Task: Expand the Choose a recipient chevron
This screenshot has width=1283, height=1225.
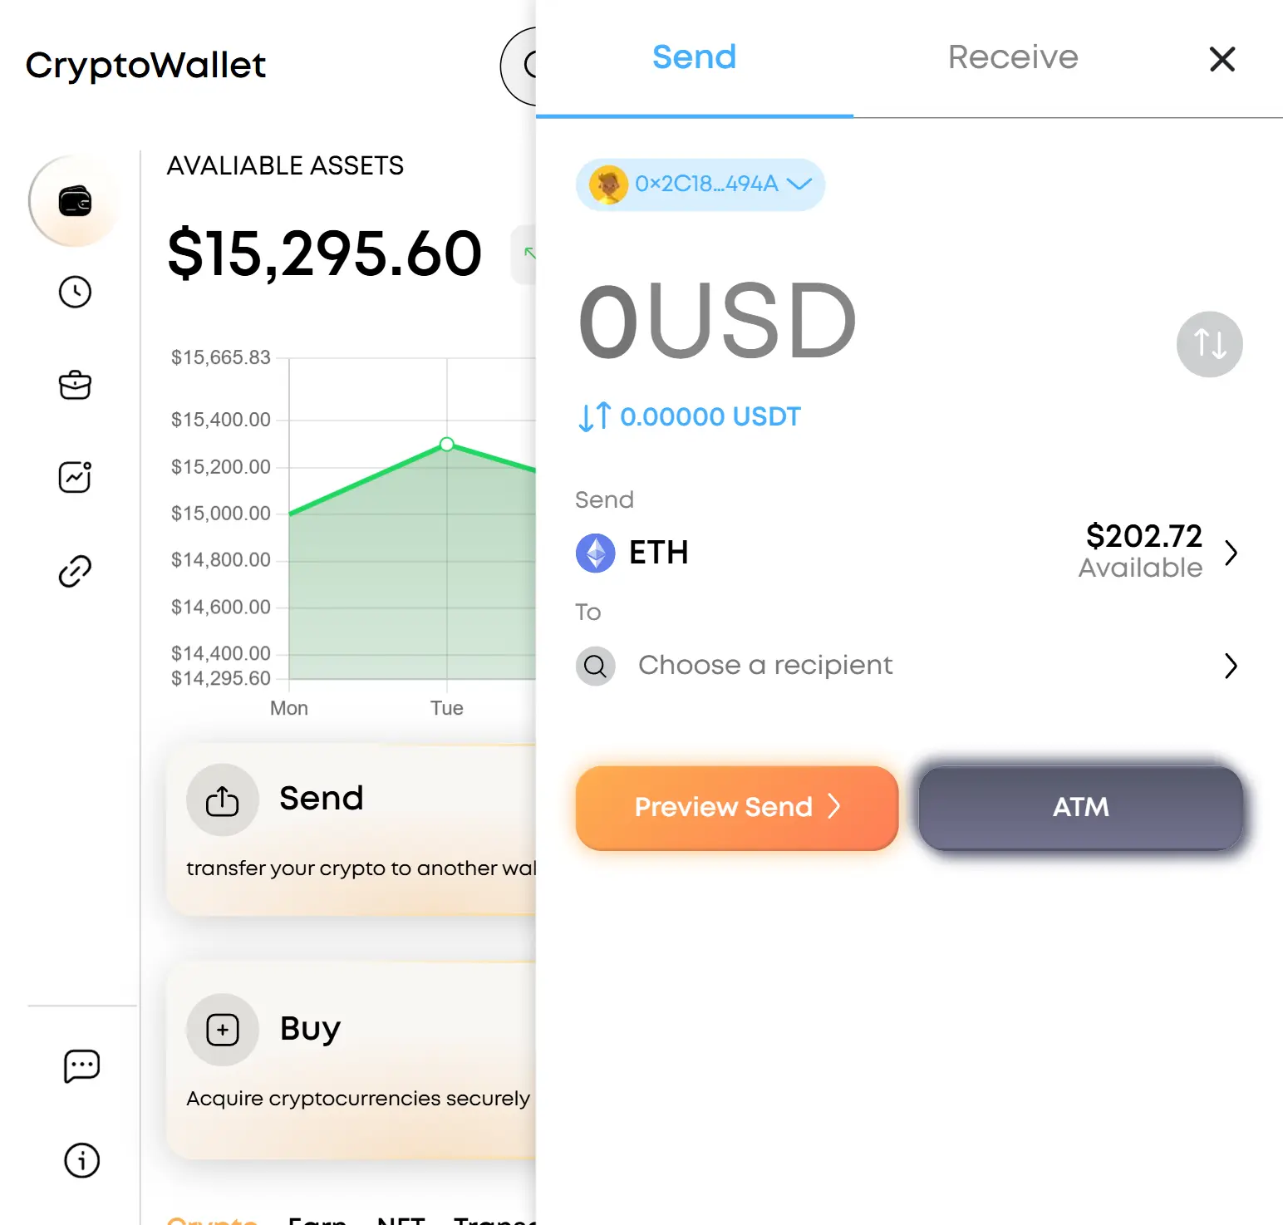Action: pos(1231,666)
